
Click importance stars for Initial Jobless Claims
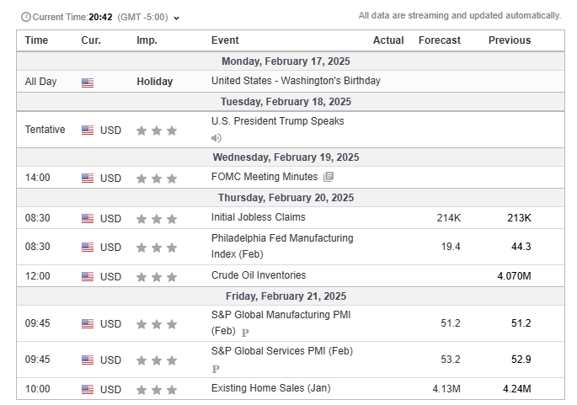[x=157, y=219]
